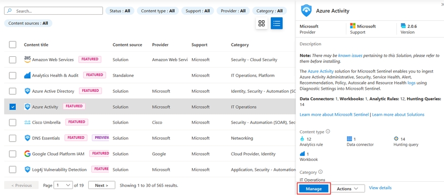Click the Data connector grid icon
444x195 pixels.
[349, 139]
